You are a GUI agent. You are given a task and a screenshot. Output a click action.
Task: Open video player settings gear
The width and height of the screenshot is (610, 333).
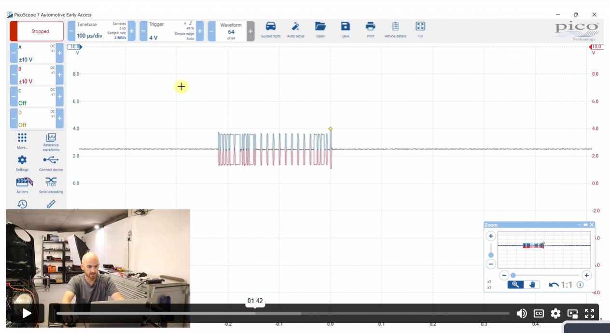tap(555, 313)
